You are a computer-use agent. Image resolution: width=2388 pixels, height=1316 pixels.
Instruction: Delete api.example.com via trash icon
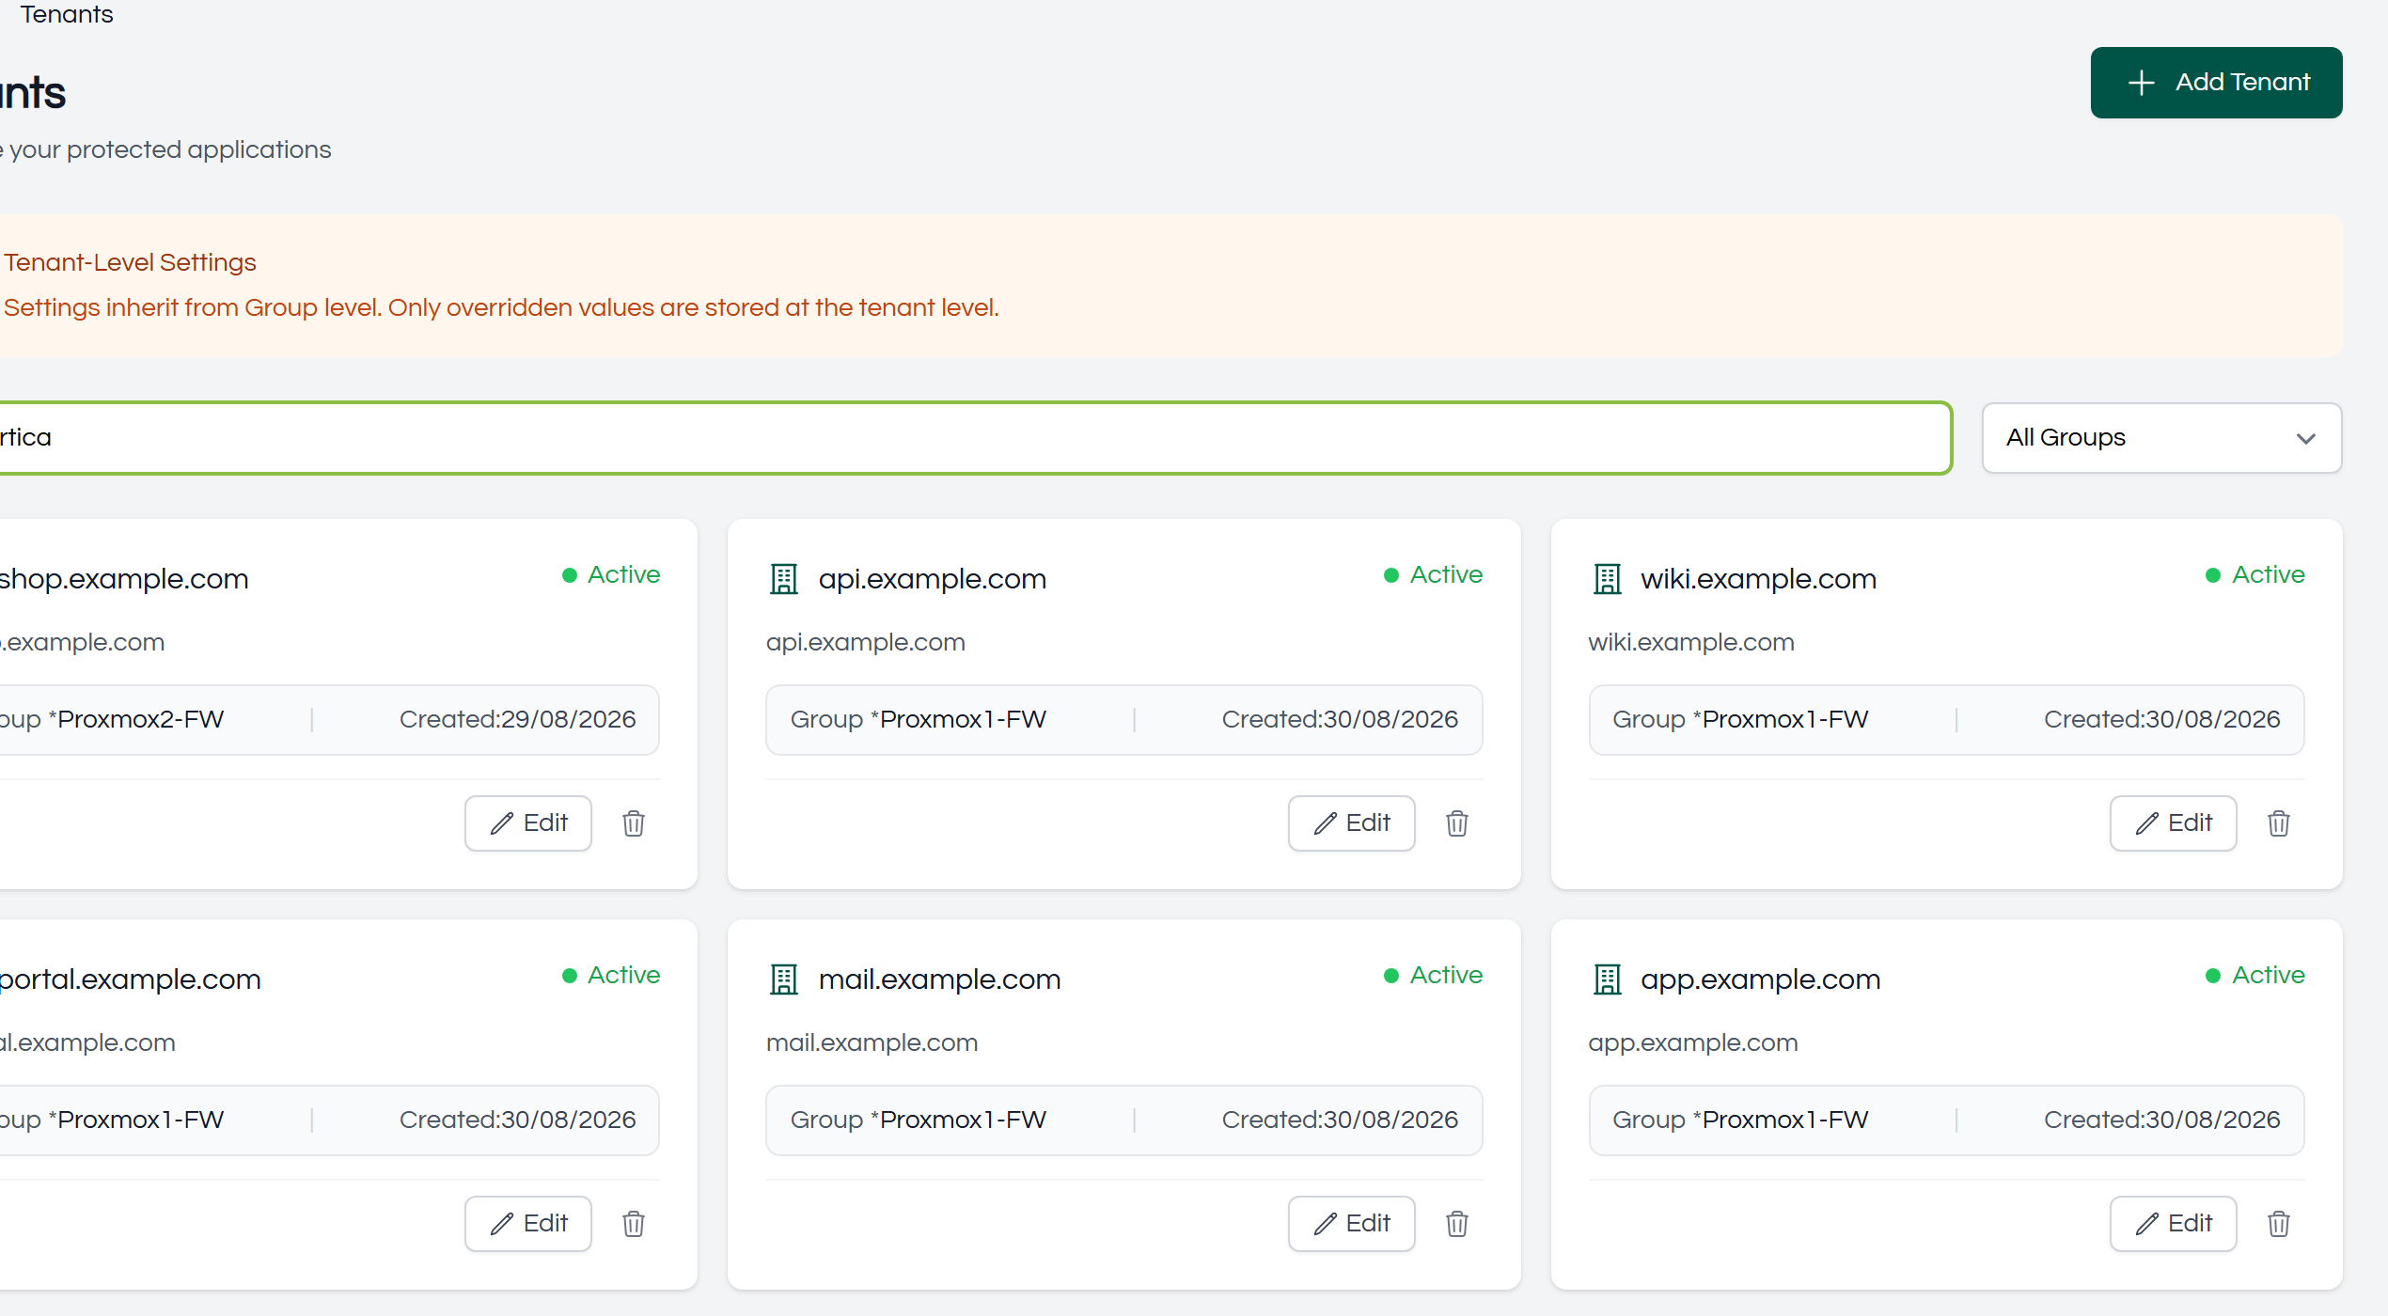point(1457,823)
